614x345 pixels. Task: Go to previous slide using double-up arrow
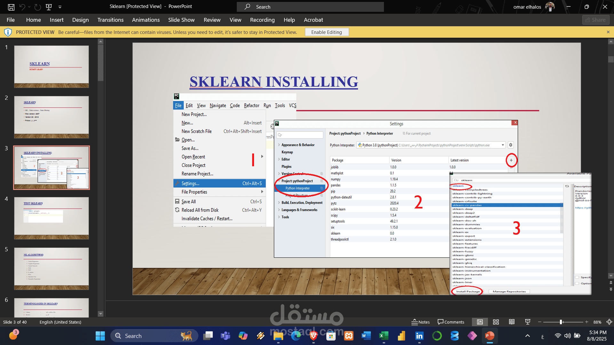(611, 282)
